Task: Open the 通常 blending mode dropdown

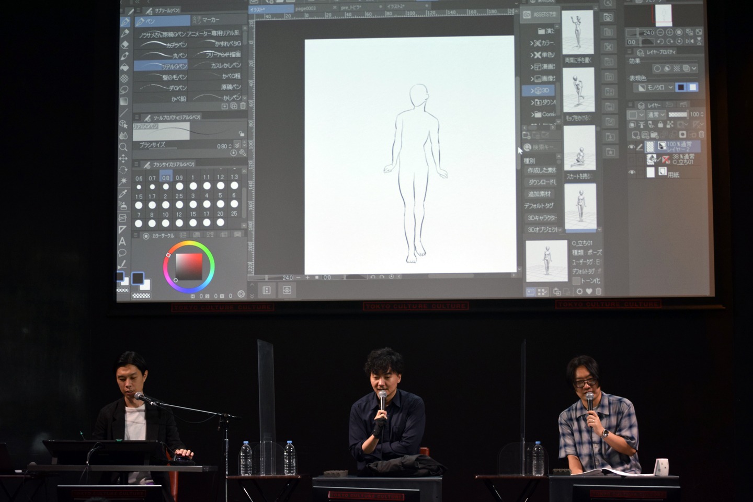Action: 656,114
